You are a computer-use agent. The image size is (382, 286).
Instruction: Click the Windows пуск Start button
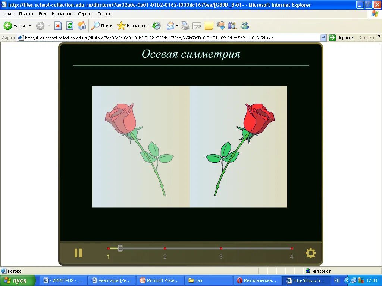(18, 281)
